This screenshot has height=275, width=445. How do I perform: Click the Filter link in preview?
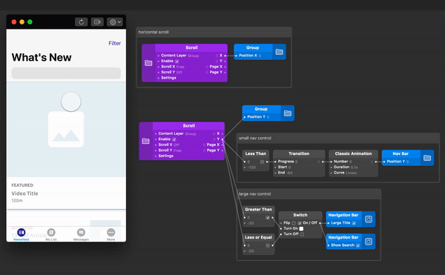pos(115,43)
